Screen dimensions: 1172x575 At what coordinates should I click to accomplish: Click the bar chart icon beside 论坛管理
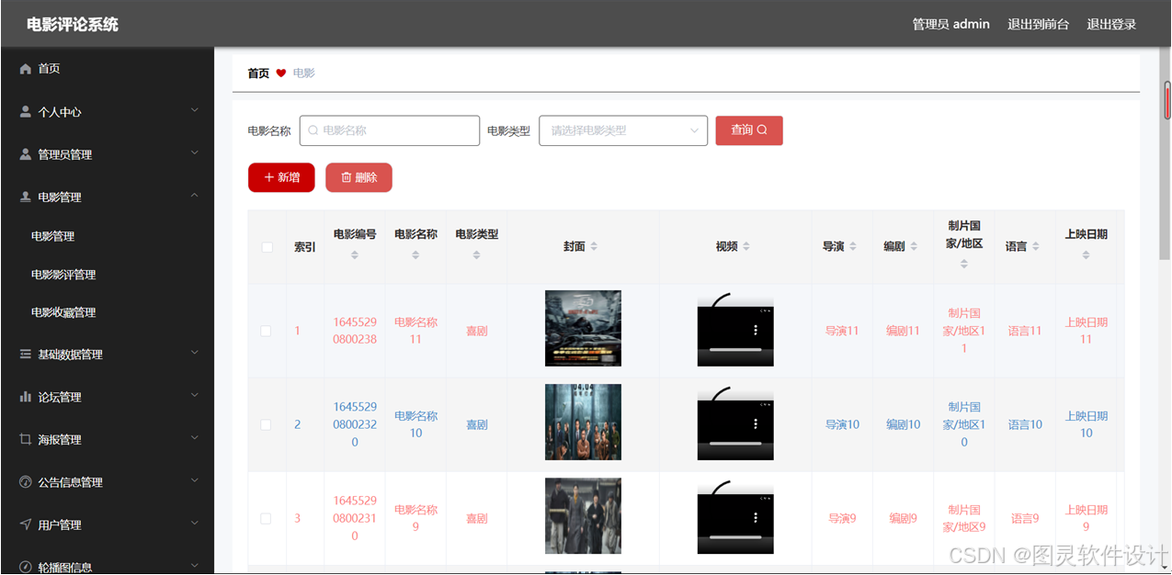pos(26,397)
